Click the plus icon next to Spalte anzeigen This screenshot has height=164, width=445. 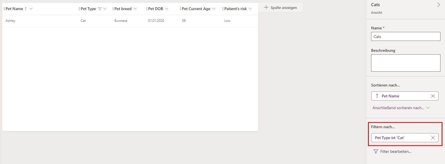pyautogui.click(x=266, y=8)
